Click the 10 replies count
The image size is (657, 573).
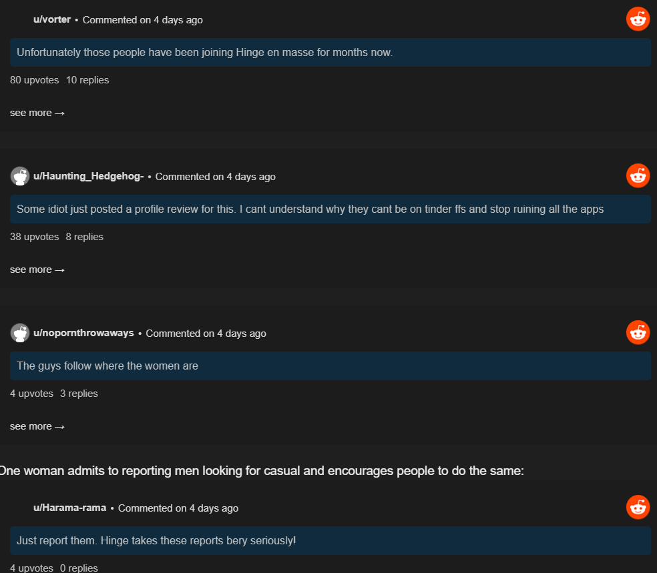click(87, 80)
